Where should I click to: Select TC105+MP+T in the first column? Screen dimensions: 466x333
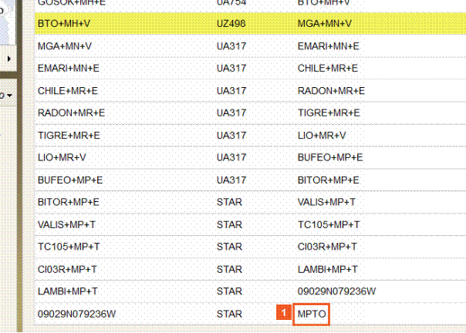(x=69, y=247)
